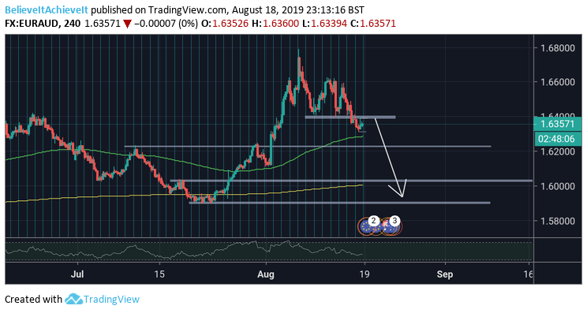Click the 15 date label on time axis
This screenshot has height=313, width=587.
tap(159, 274)
